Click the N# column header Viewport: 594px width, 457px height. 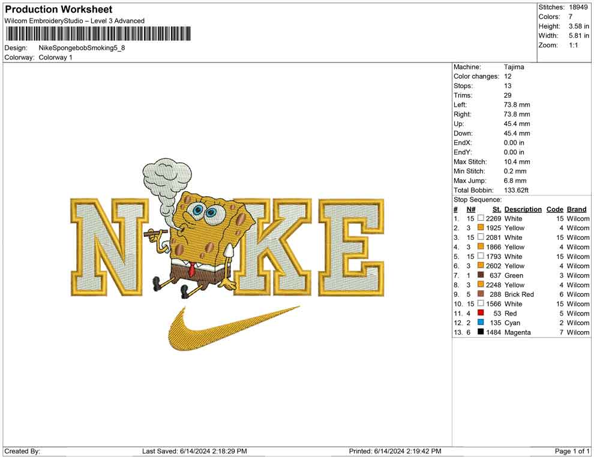click(471, 209)
